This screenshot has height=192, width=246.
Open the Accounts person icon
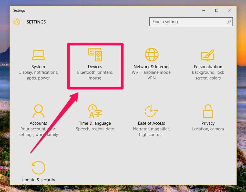coord(38,111)
